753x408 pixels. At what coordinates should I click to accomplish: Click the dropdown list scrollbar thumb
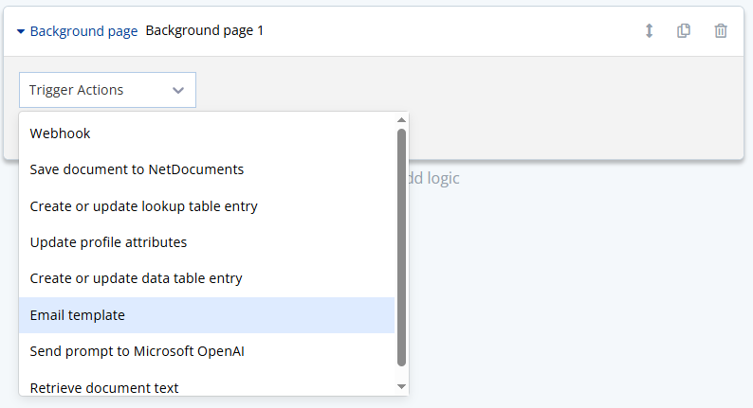[402, 247]
